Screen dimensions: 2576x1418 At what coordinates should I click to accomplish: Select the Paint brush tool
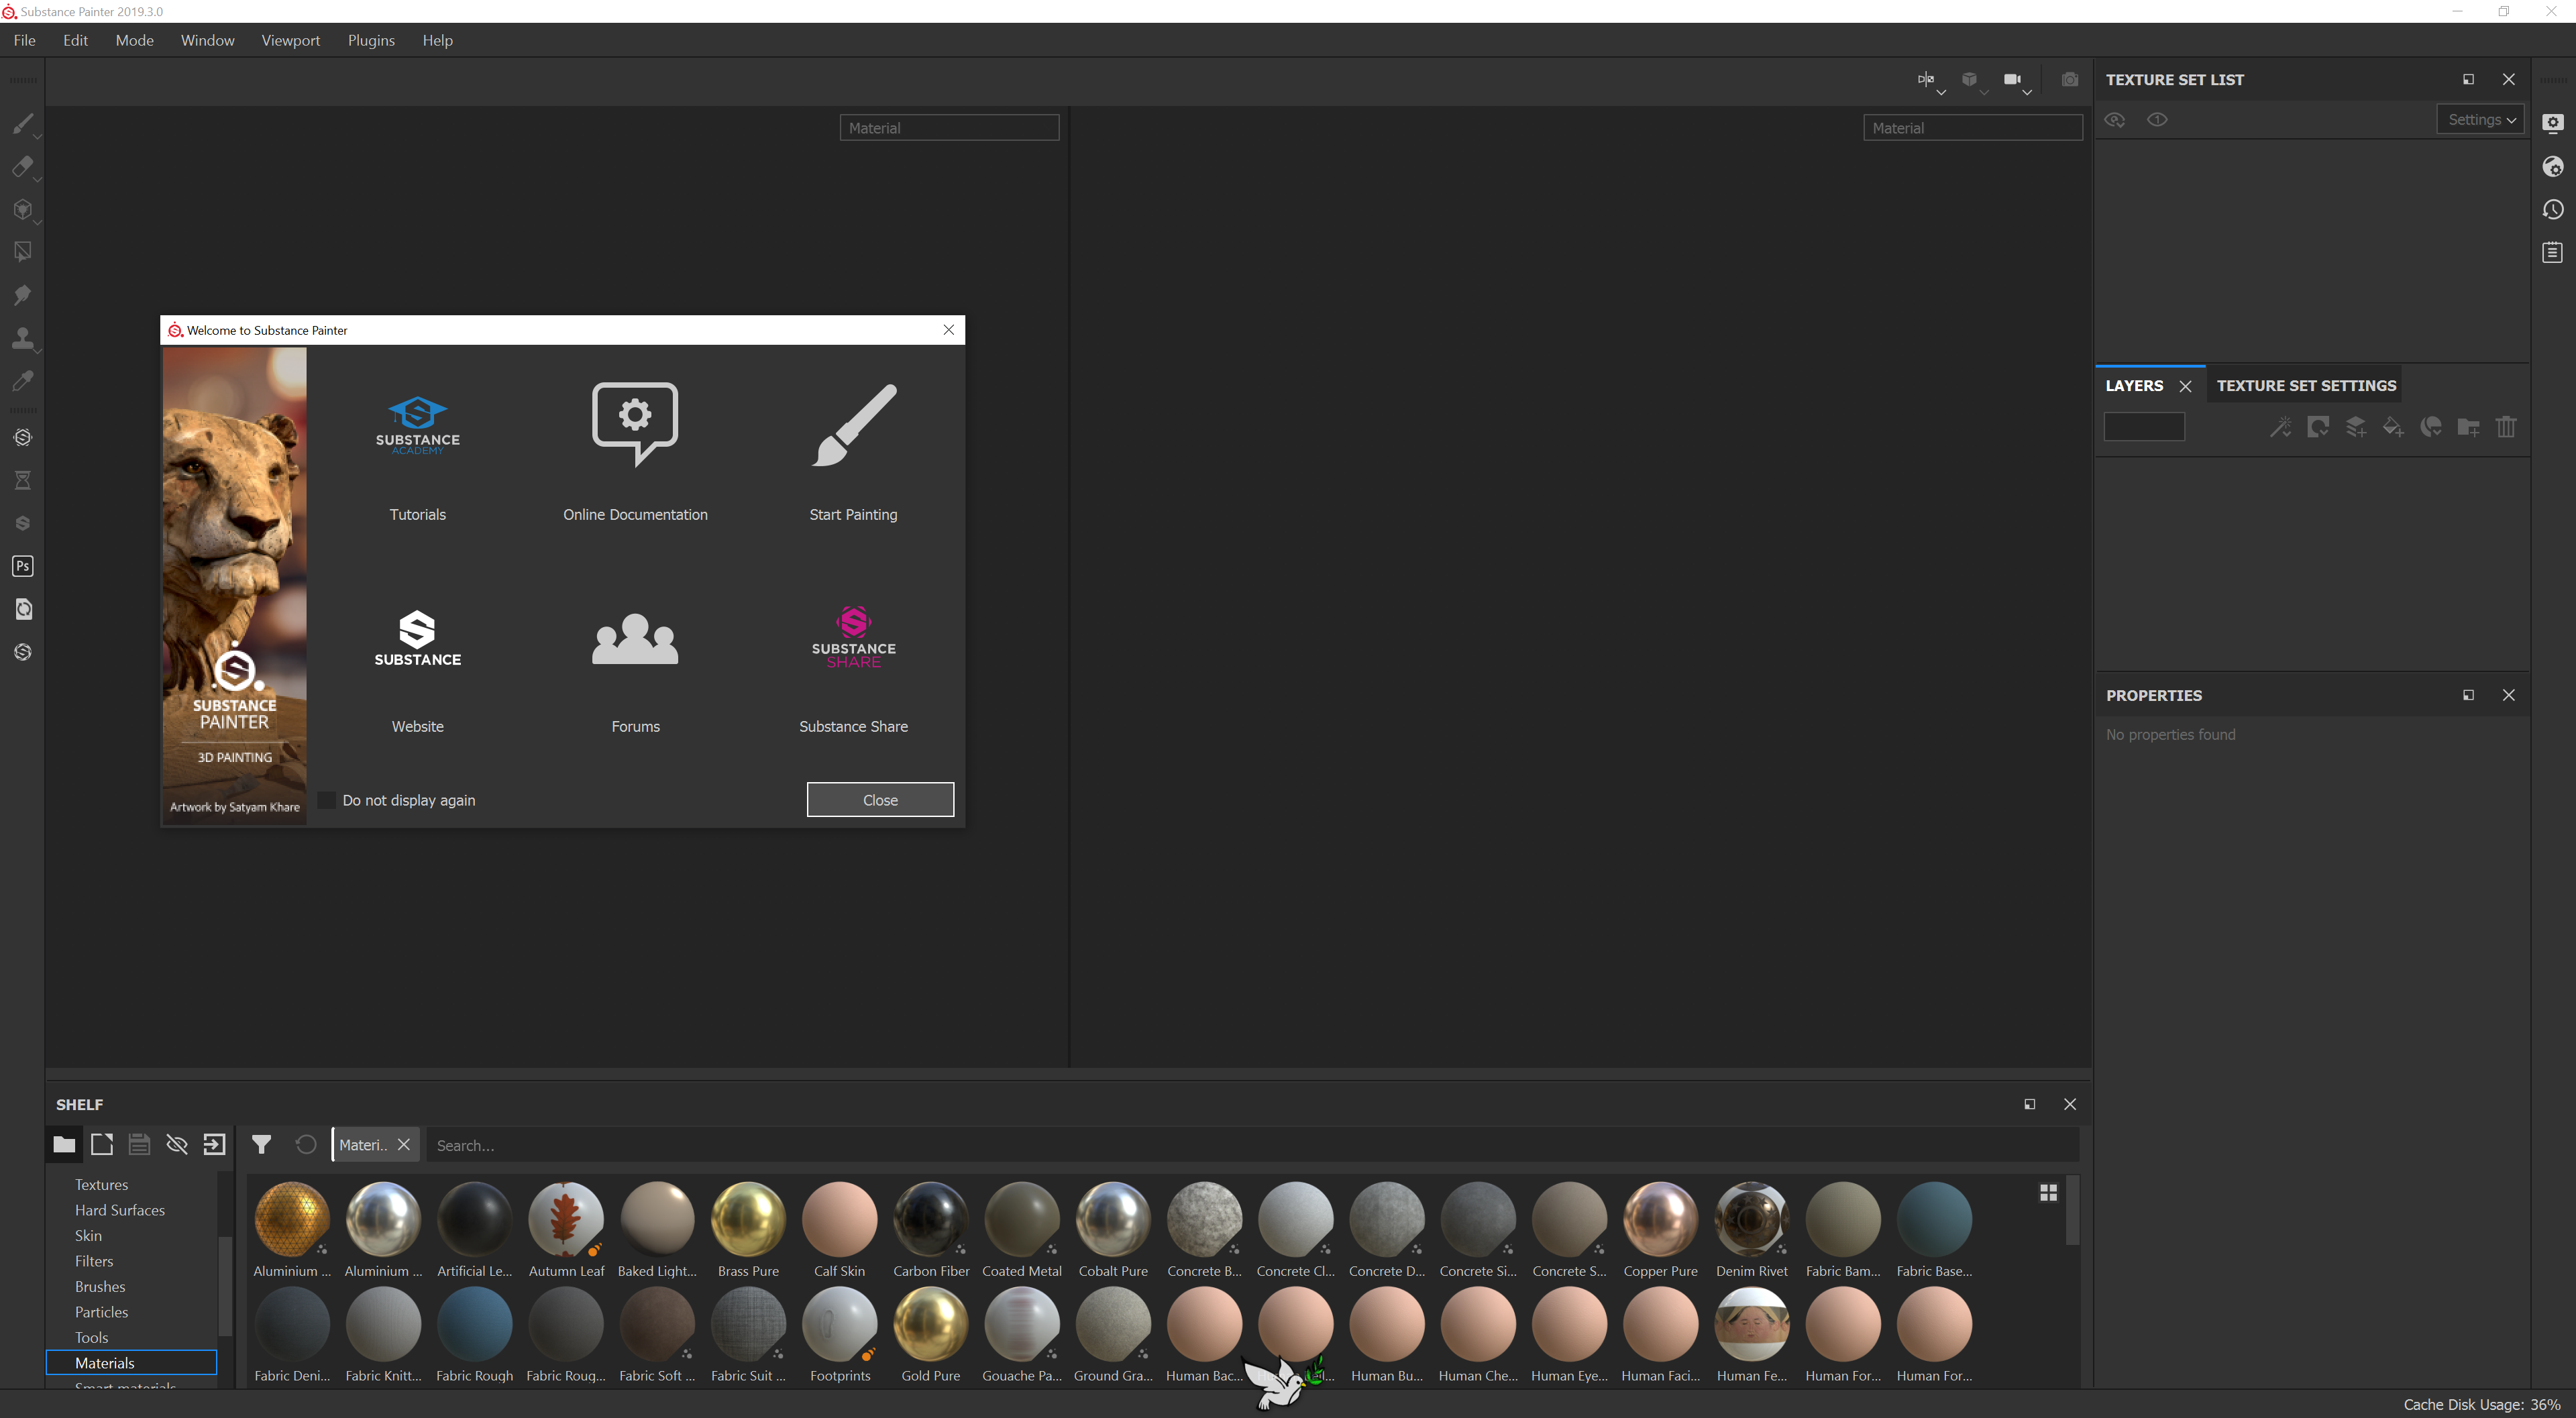tap(22, 124)
